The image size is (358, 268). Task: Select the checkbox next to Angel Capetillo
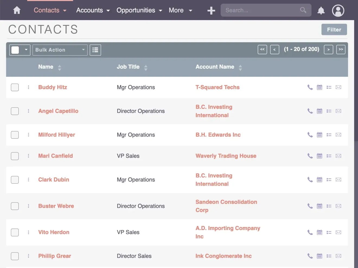click(15, 111)
